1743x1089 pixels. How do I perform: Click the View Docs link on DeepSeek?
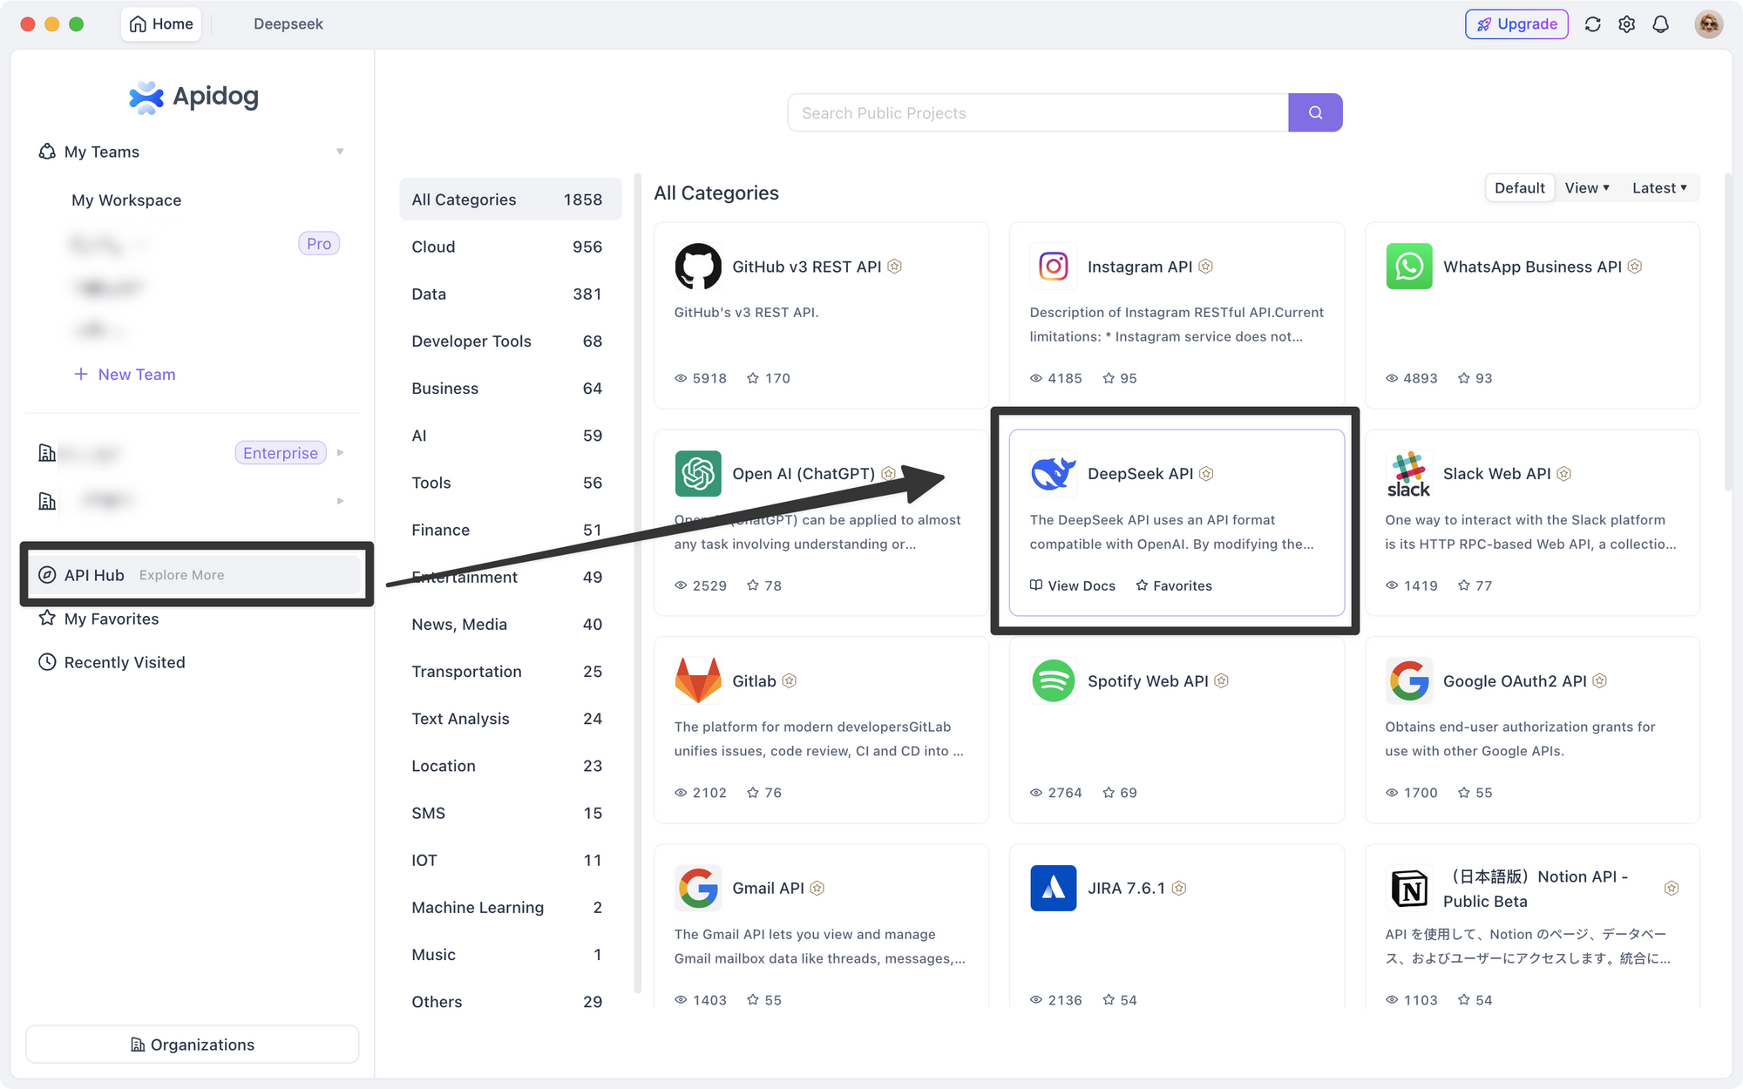[1072, 585]
